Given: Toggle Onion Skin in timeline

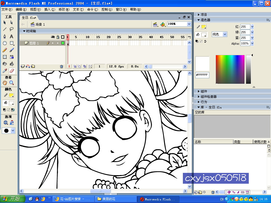Looking at the screenshot, I should coord(75,66).
